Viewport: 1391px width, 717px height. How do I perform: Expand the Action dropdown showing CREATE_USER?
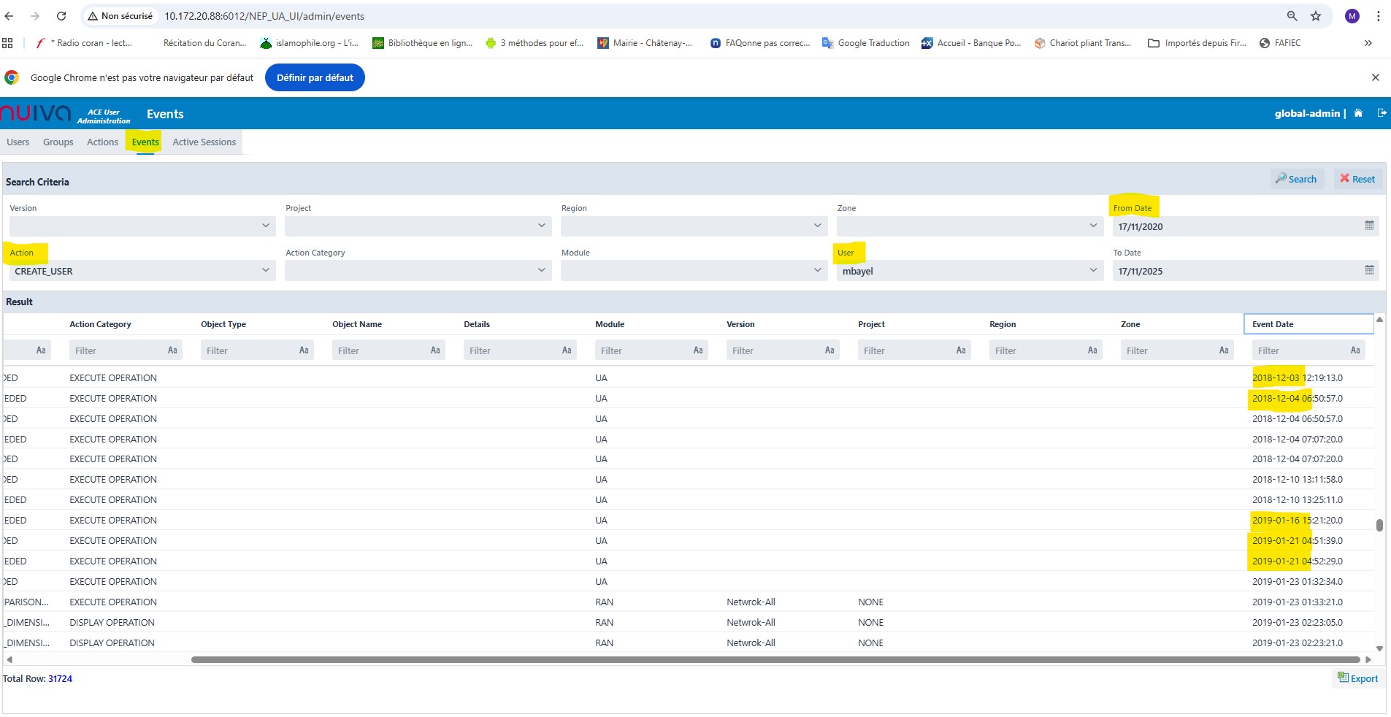[265, 271]
